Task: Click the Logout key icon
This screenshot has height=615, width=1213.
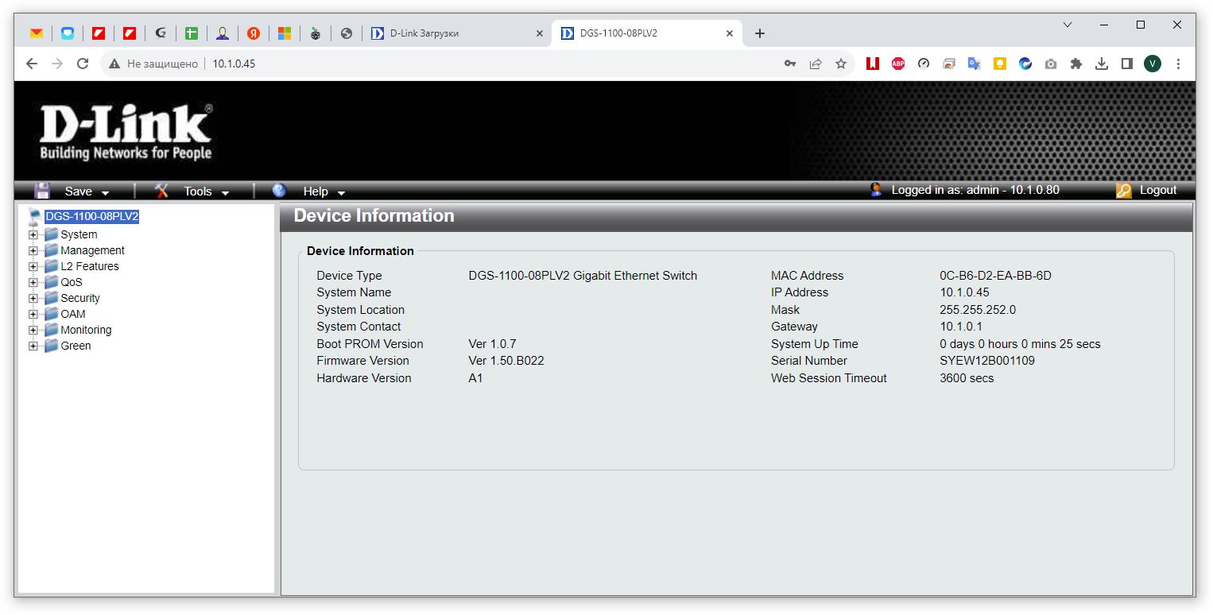Action: point(1123,191)
